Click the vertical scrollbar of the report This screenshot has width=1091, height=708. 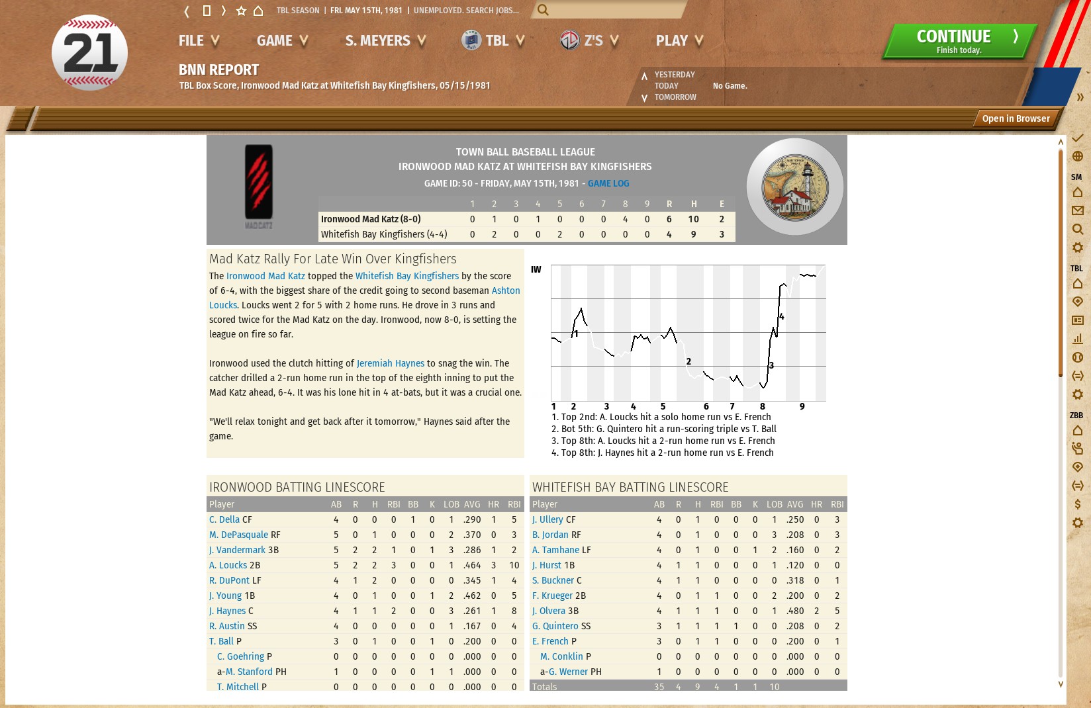click(1061, 410)
